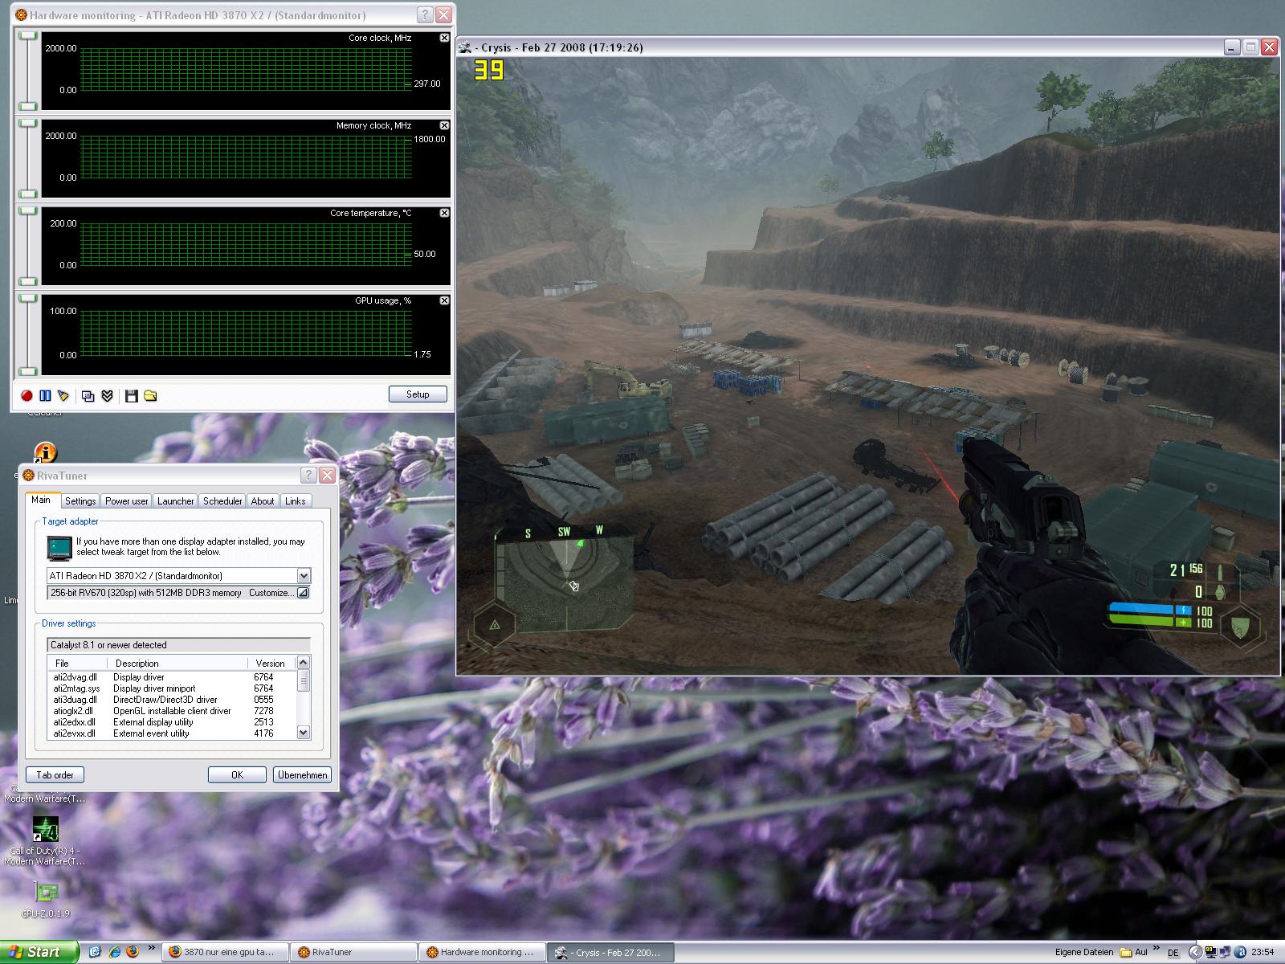Click the driver list scrollbar up arrow

(x=303, y=663)
